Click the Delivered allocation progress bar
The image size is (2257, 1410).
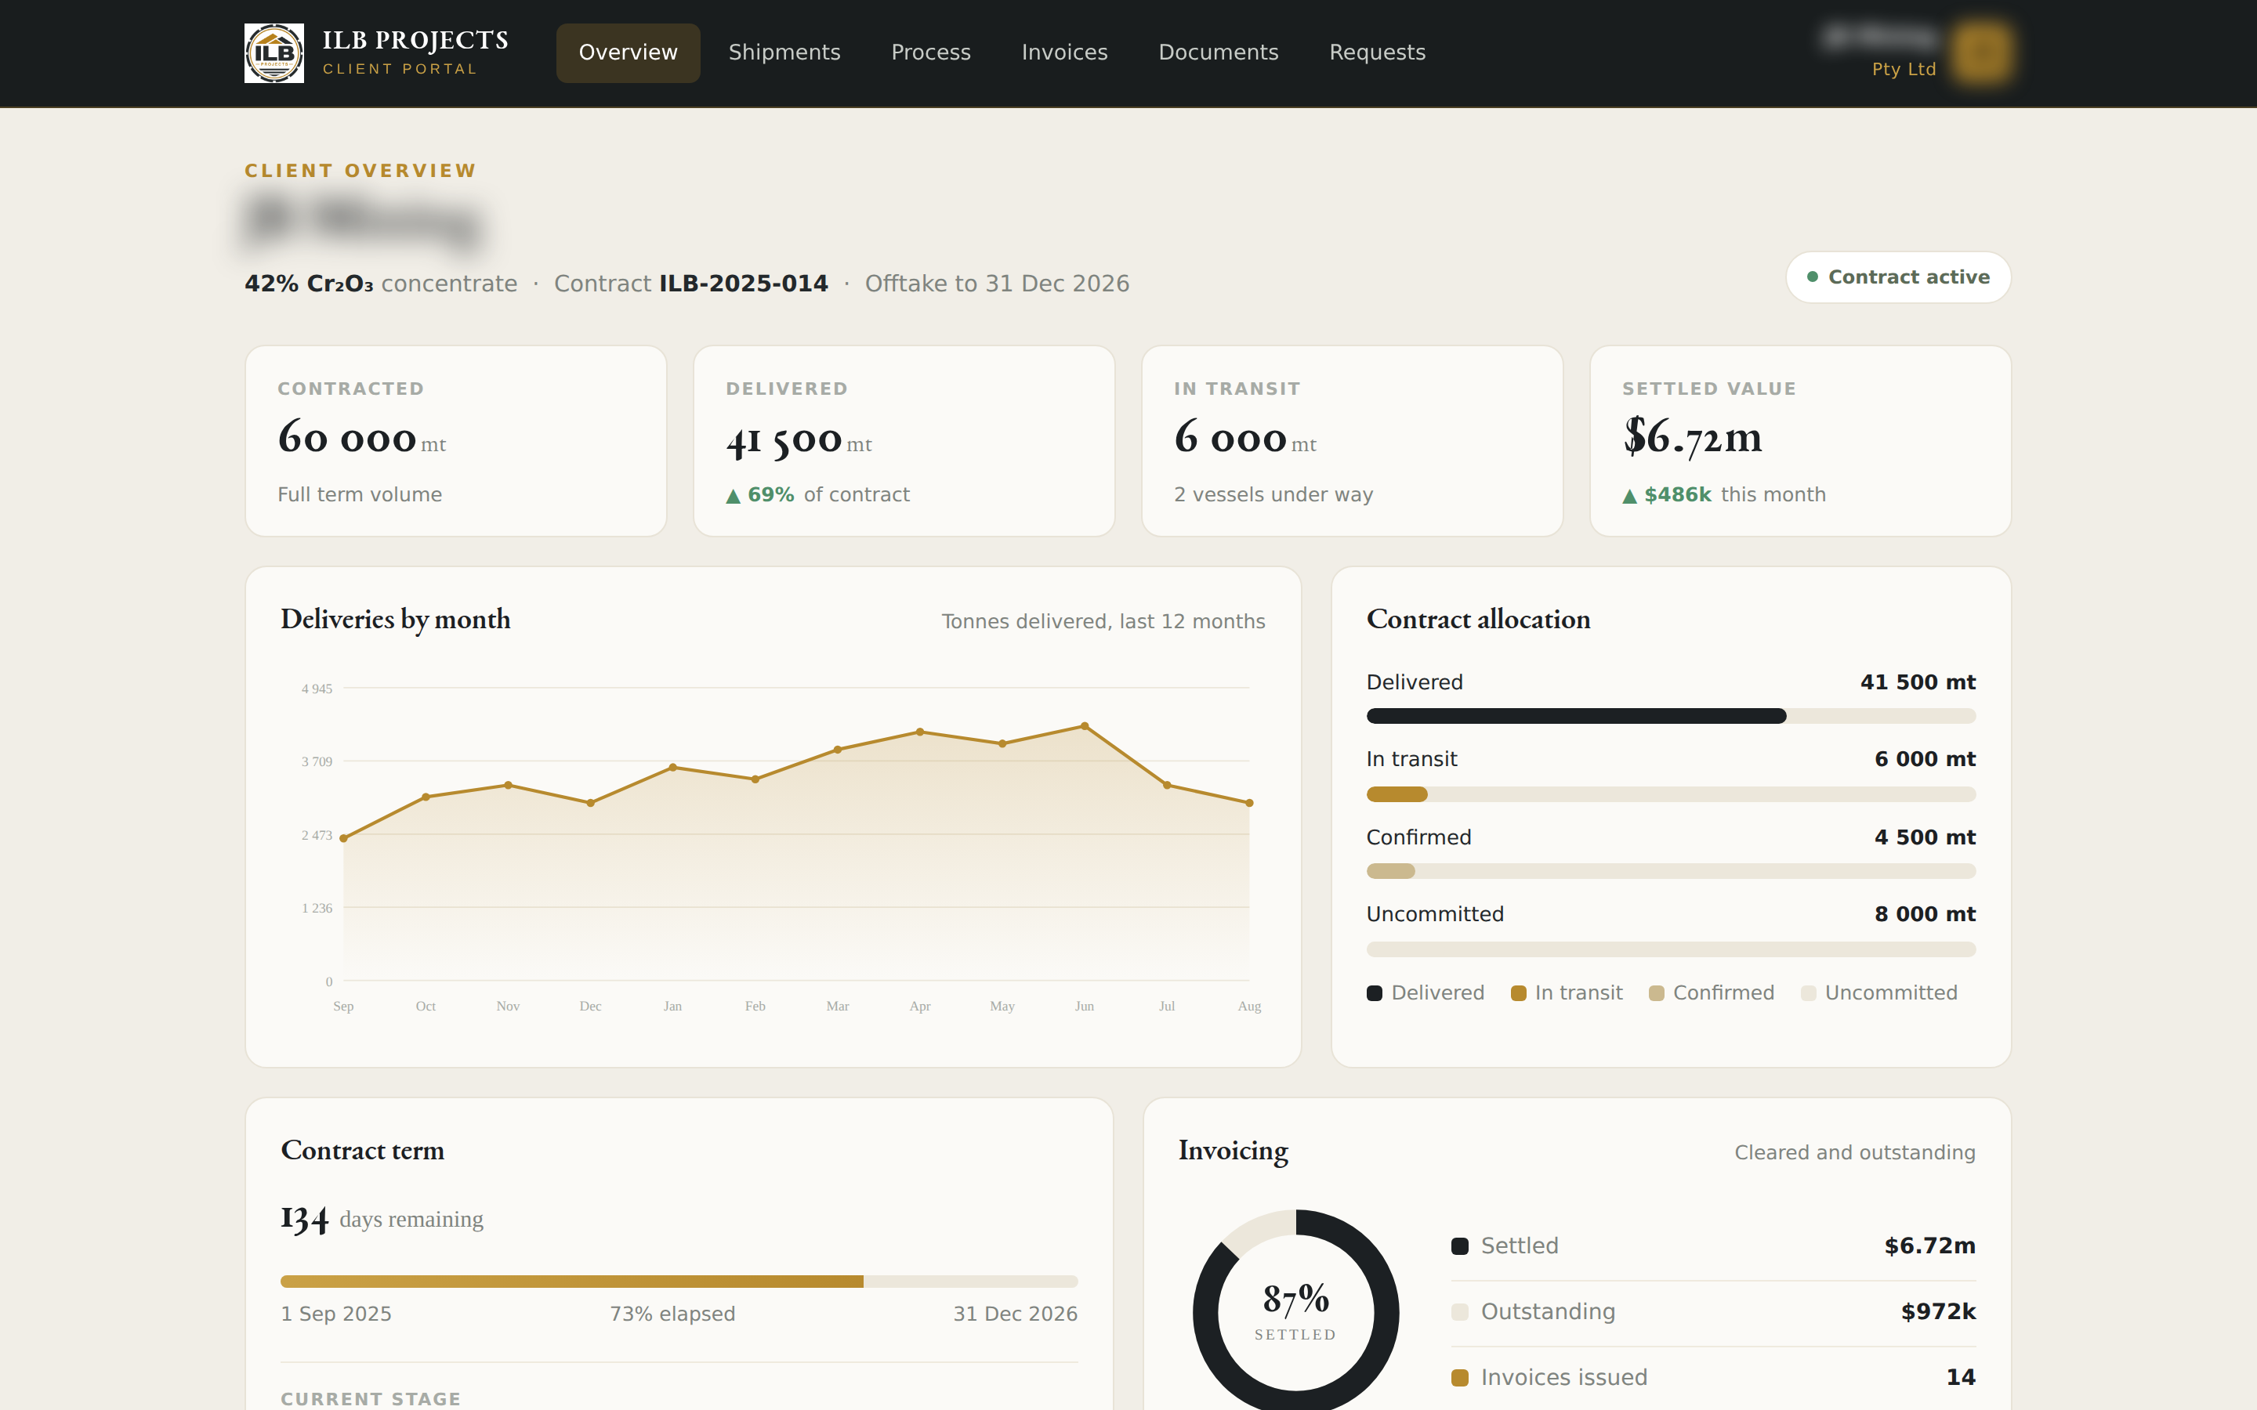(1670, 716)
